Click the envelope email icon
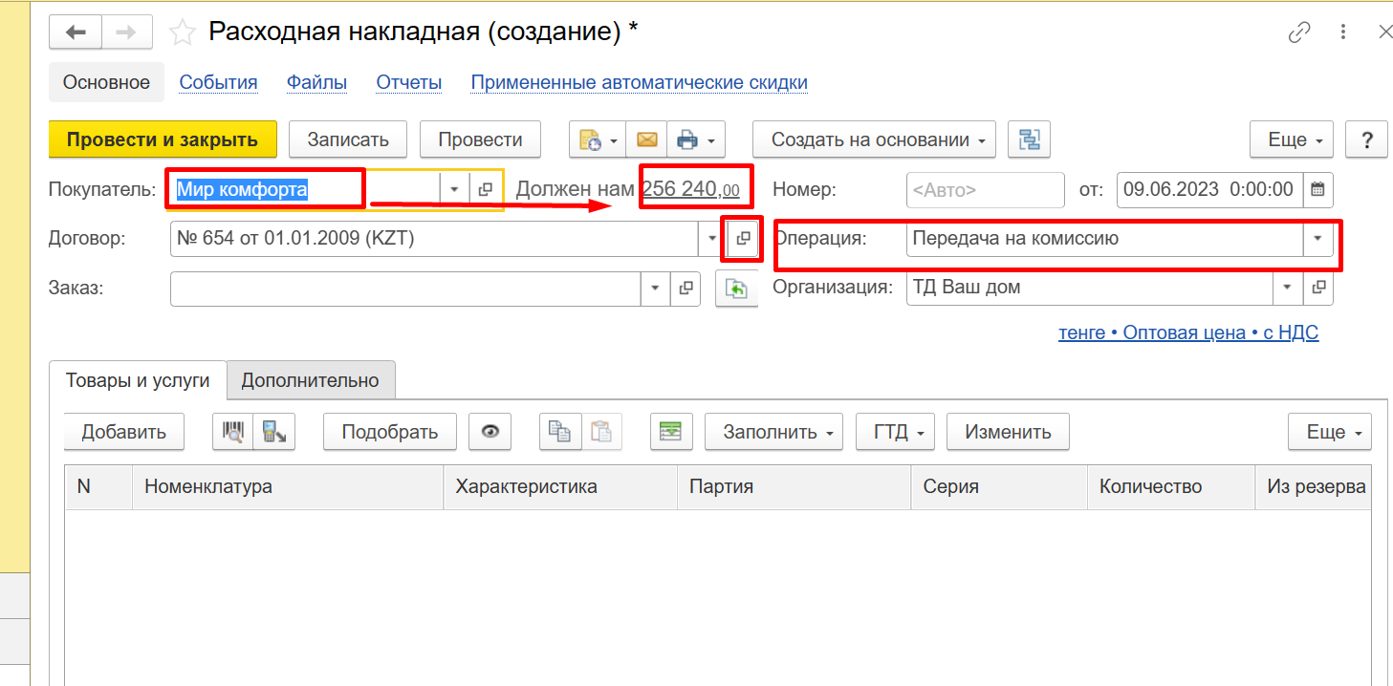 (647, 139)
